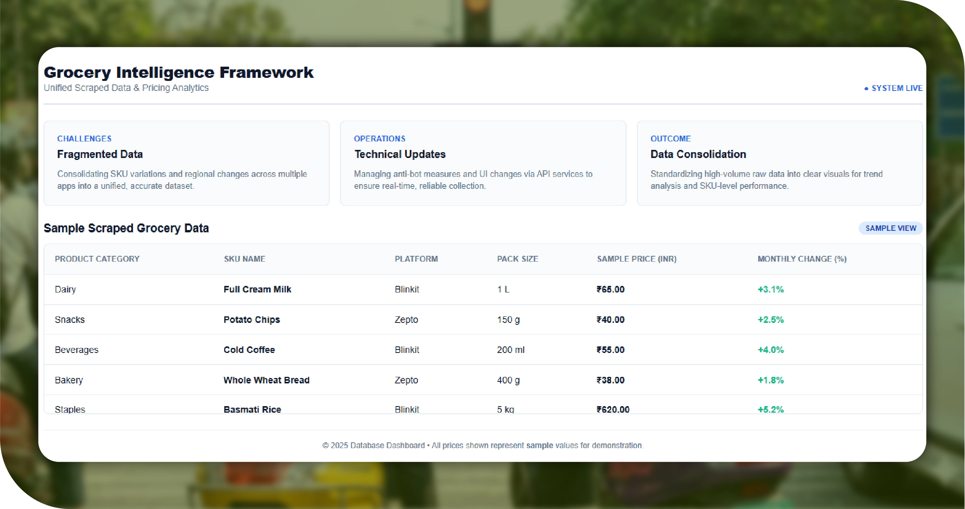Image resolution: width=965 pixels, height=509 pixels.
Task: Select the Full Cream Milk SKU
Action: [x=257, y=289]
